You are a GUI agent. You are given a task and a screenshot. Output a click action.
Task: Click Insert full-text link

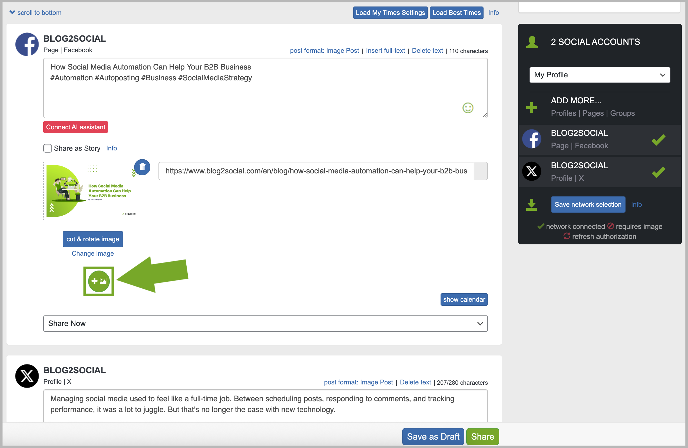385,51
